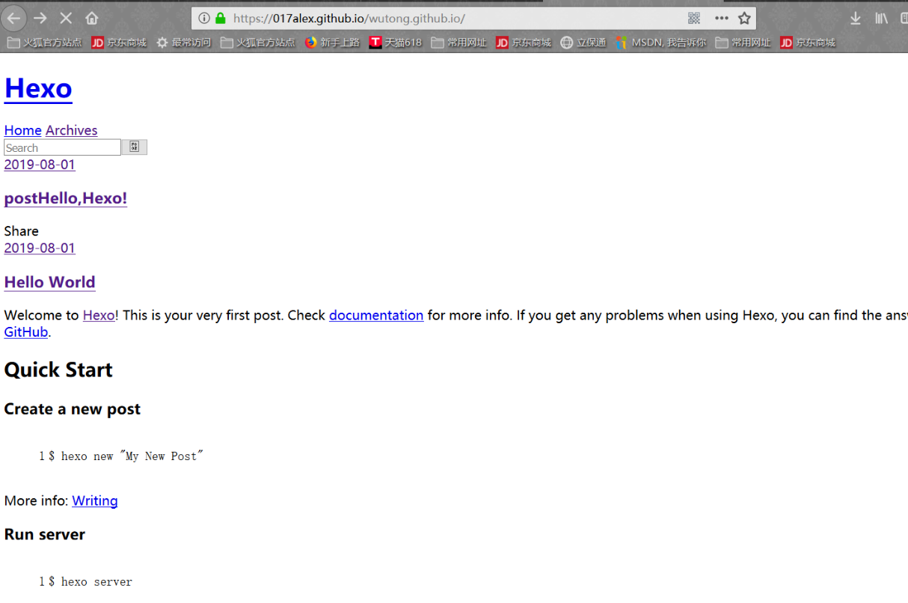Open first 常用网址 bookmark folder after 天猫618
Screen dimensions: 908x603
459,43
